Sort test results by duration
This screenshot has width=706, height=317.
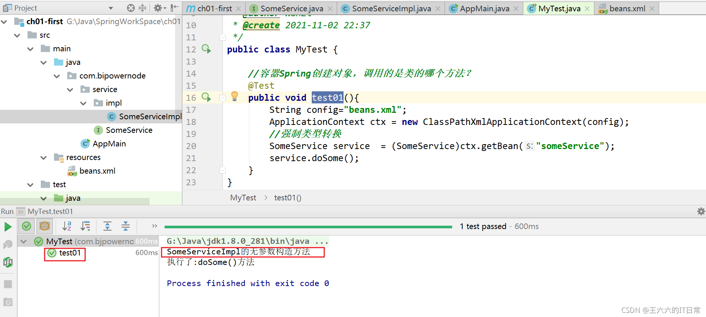(86, 226)
